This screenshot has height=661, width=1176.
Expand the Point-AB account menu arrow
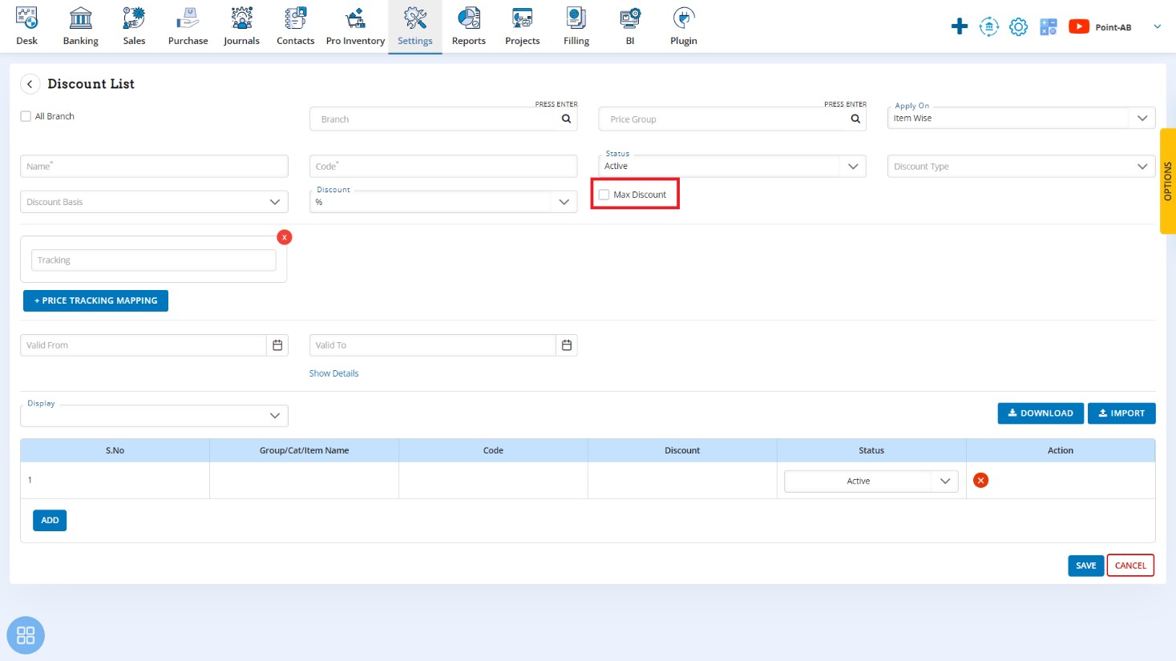pyautogui.click(x=1157, y=26)
